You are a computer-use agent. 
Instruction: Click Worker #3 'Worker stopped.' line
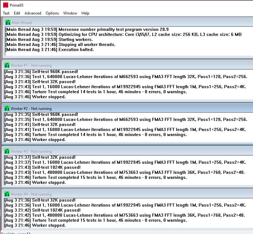pyautogui.click(x=35, y=182)
